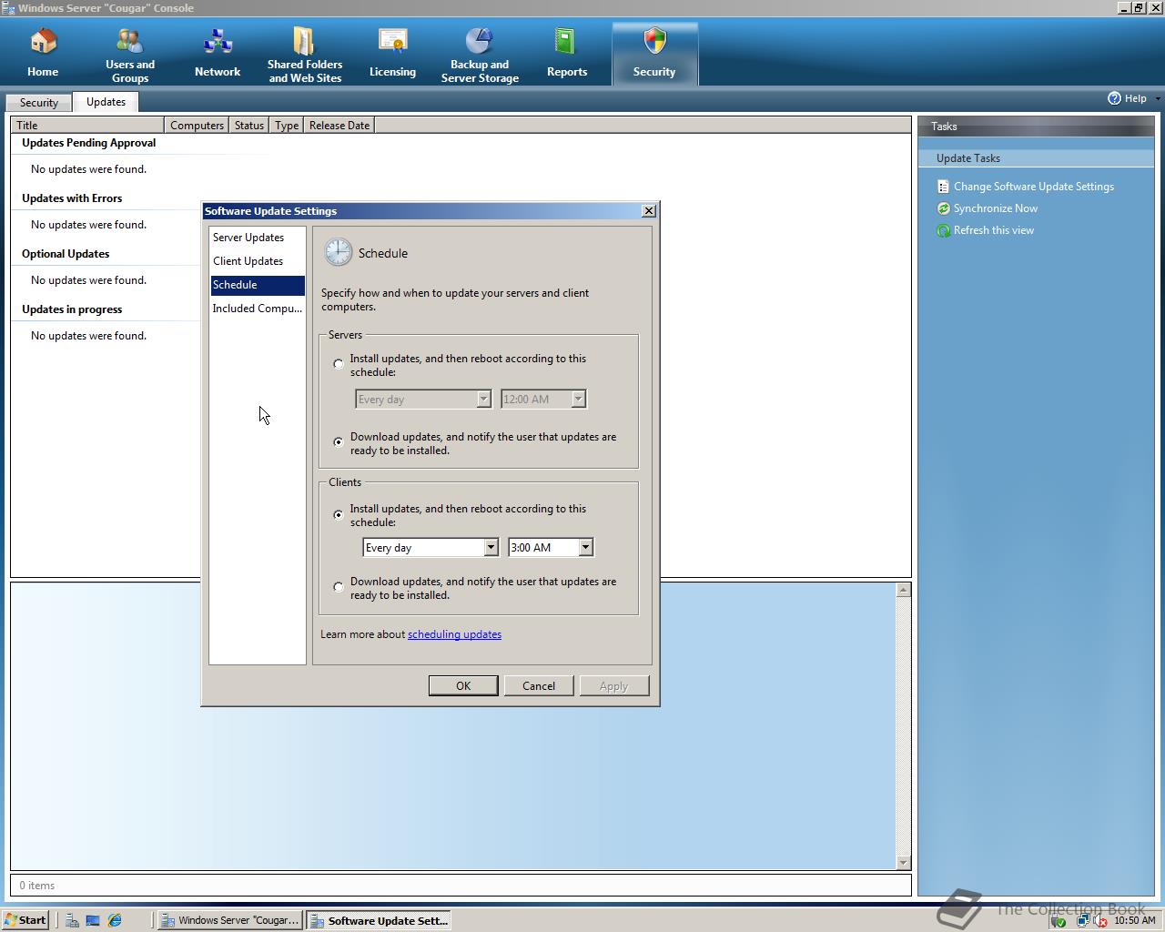1165x932 pixels.
Task: Sort by Computers column header
Action: click(x=197, y=125)
